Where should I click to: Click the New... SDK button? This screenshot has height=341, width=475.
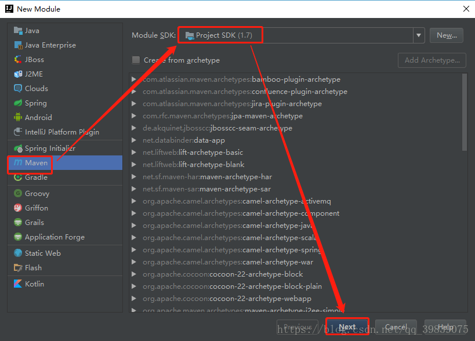(446, 35)
